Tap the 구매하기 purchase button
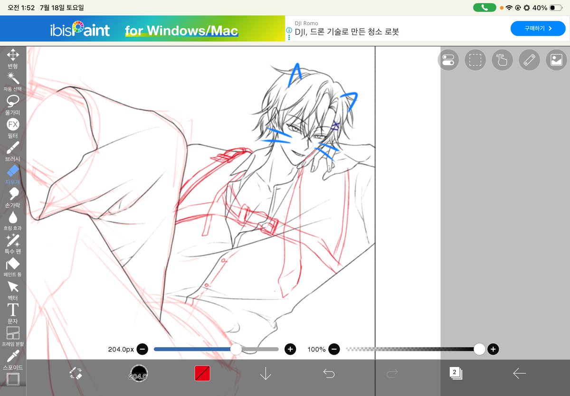Screen dimensions: 570x396 coord(538,28)
